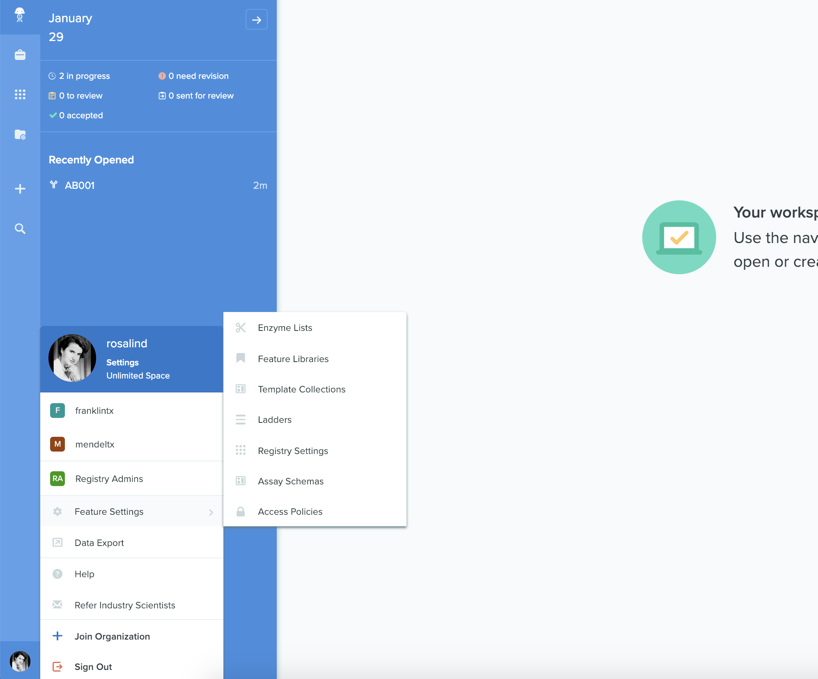The image size is (818, 679).
Task: Click the F badge for franklintx
Action: 57,411
